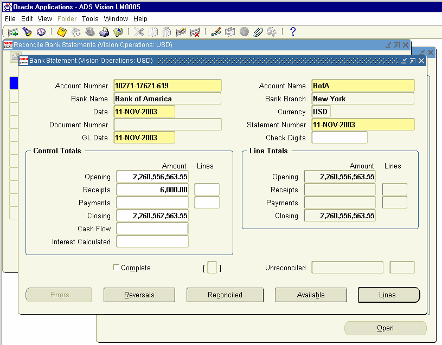Viewport: 442px width, 345px height.
Task: Click the Control Totals Payments amount field
Action: pos(152,203)
